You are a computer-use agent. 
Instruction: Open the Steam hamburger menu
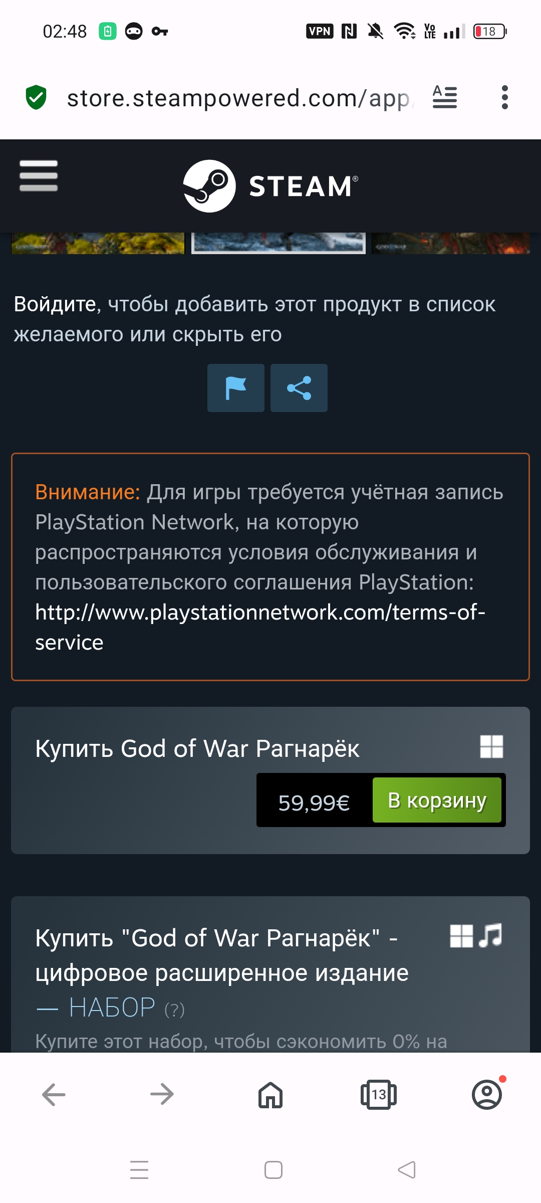(39, 175)
